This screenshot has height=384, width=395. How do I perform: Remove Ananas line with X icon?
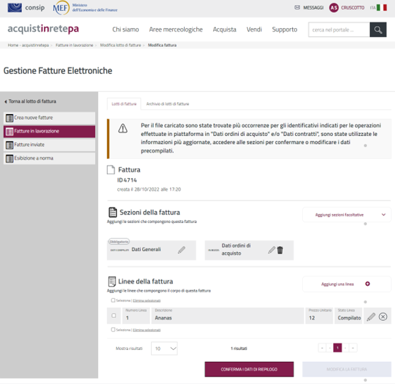[x=383, y=317]
